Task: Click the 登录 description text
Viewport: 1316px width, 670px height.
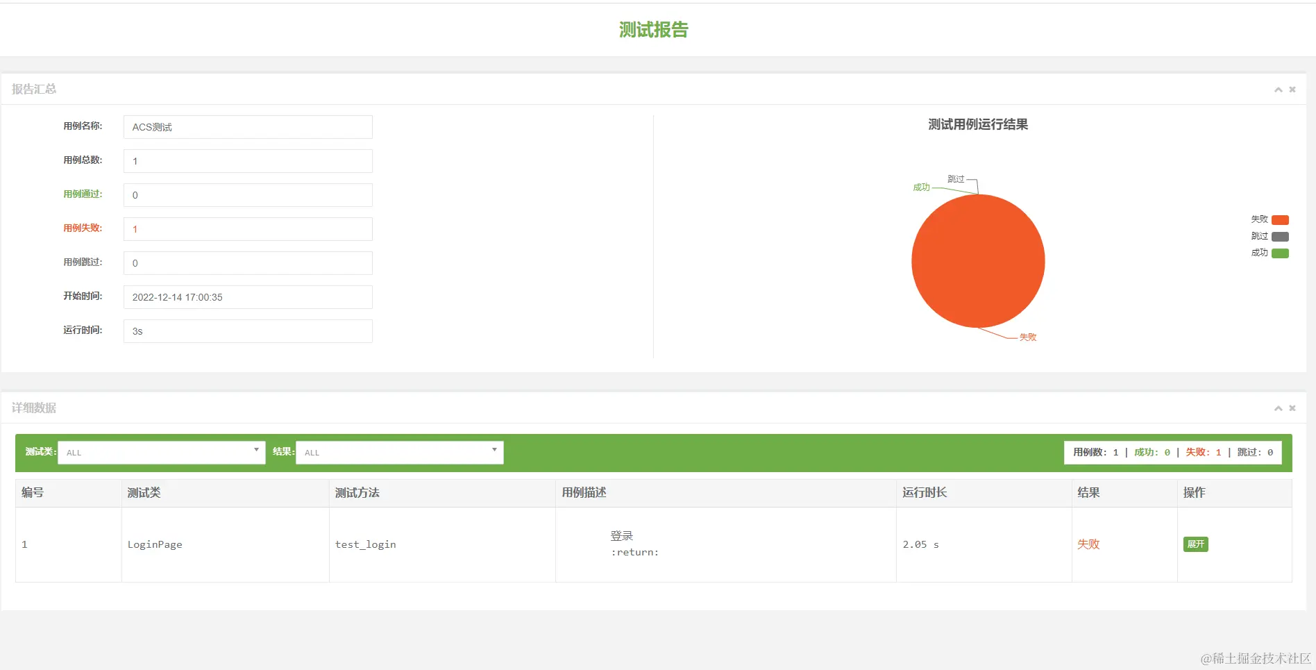Action: click(622, 536)
